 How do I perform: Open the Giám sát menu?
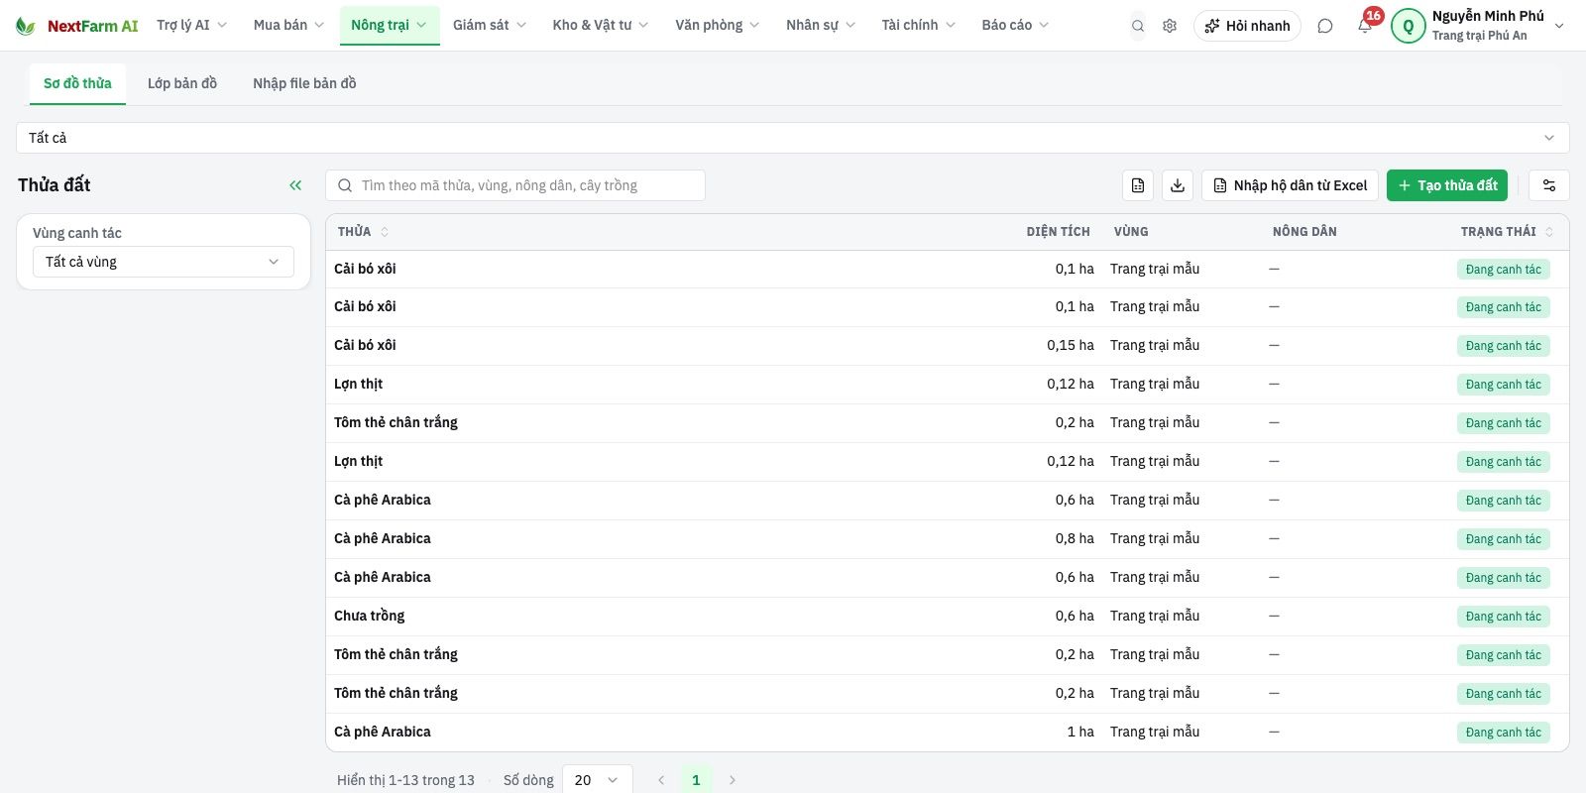coord(489,25)
